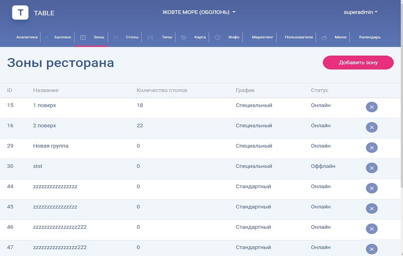Open the Маркетинг tab
The width and height of the screenshot is (403, 256).
pos(262,37)
